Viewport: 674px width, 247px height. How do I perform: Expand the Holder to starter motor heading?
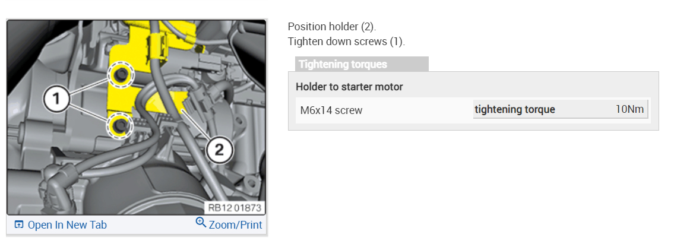click(349, 87)
